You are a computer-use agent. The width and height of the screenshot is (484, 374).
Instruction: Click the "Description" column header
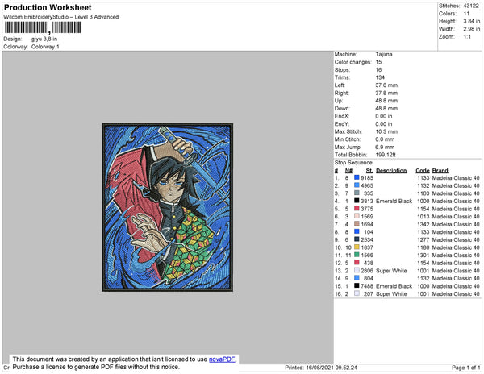point(391,171)
